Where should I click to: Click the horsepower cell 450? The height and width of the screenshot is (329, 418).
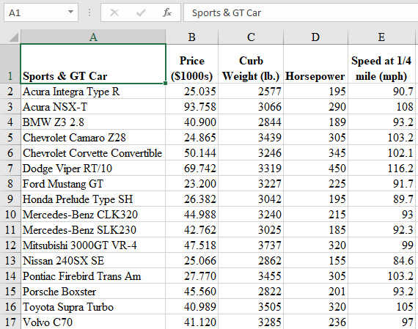coord(315,169)
